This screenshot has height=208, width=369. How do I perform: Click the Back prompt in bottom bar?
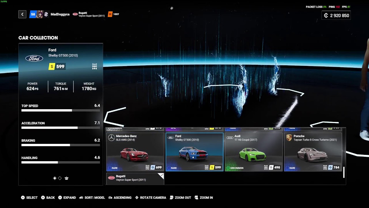(x=48, y=198)
